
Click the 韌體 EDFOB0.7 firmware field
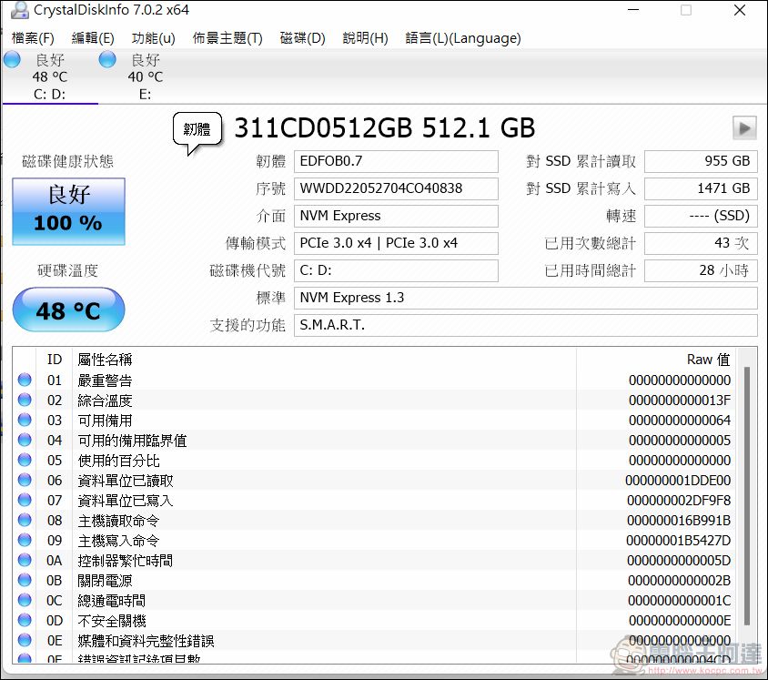[397, 161]
